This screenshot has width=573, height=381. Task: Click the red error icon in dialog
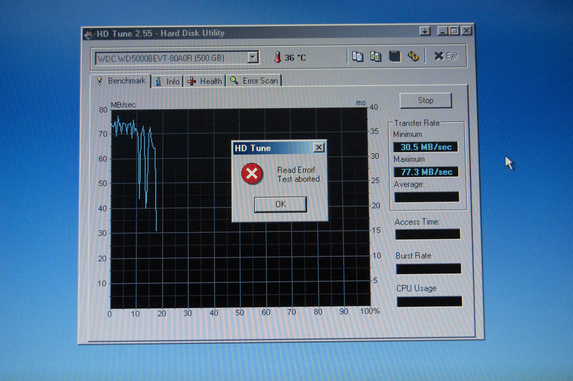pos(252,174)
